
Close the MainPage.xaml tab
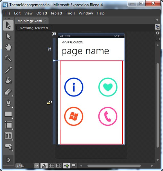click(45, 21)
